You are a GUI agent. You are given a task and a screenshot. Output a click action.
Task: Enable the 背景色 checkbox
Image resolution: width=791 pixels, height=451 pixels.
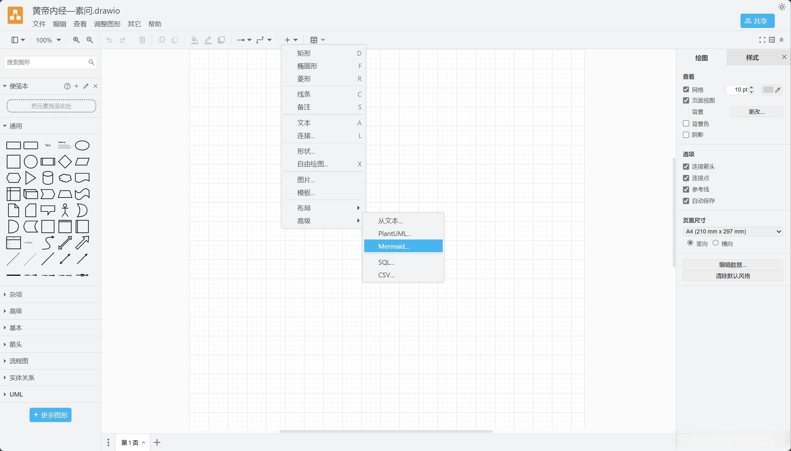[686, 123]
